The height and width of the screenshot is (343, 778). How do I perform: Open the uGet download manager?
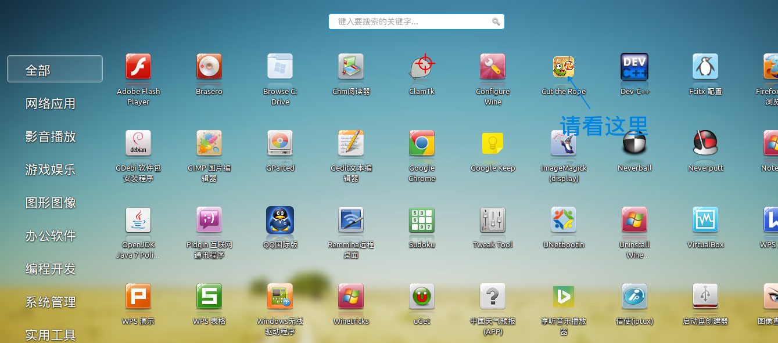click(x=422, y=296)
